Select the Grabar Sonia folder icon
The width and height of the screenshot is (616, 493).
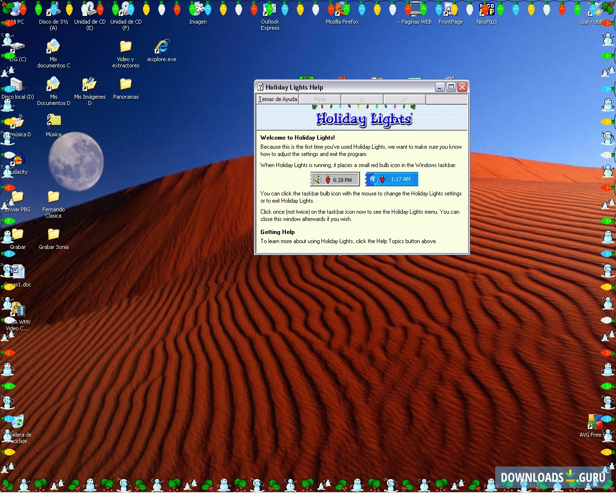pos(53,234)
